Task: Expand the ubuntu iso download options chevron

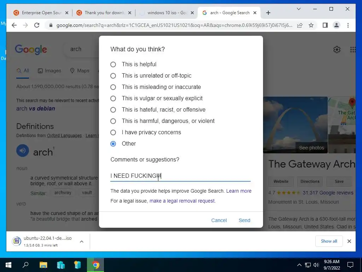Action: 82,242
